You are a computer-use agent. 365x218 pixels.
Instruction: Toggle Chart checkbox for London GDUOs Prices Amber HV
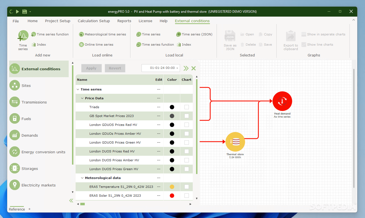click(x=187, y=134)
